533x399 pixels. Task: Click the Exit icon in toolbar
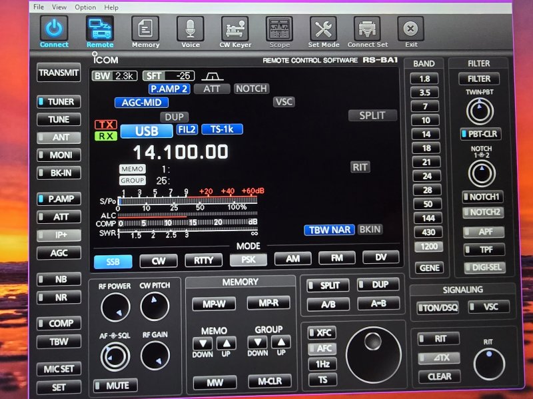[x=411, y=29]
